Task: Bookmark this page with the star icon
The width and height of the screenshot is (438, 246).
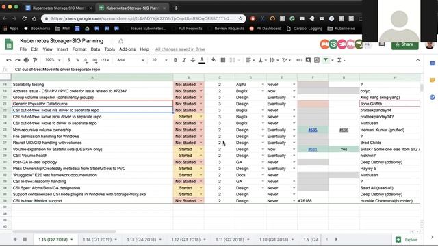Action: click(240, 18)
